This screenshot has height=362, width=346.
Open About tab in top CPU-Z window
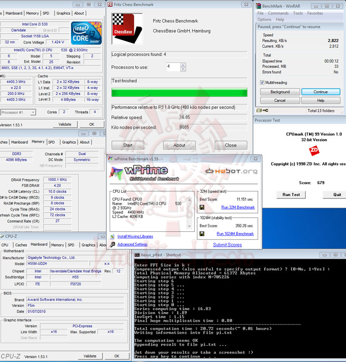pyautogui.click(x=79, y=13)
